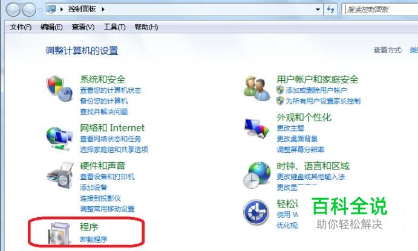
Task: Open System and Security shield icon
Action: (x=59, y=88)
